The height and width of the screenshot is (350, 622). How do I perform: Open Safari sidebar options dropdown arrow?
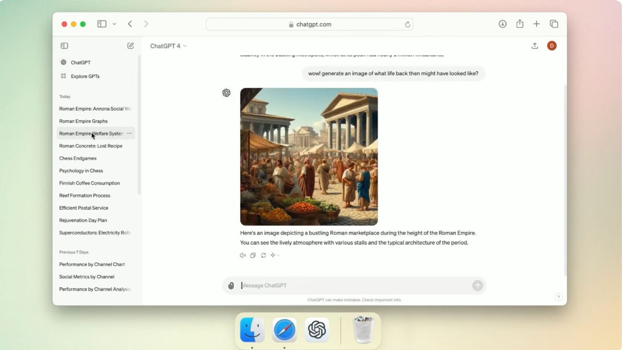click(x=114, y=24)
